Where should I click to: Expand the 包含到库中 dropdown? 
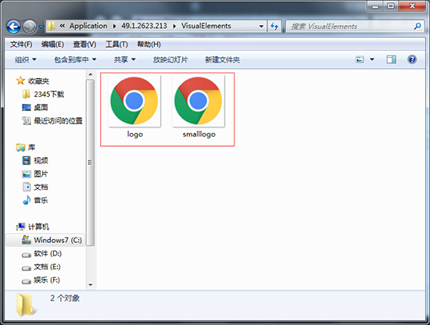point(75,59)
